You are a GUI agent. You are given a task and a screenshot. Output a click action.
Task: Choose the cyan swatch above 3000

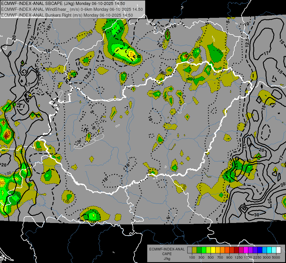[x=269, y=250]
